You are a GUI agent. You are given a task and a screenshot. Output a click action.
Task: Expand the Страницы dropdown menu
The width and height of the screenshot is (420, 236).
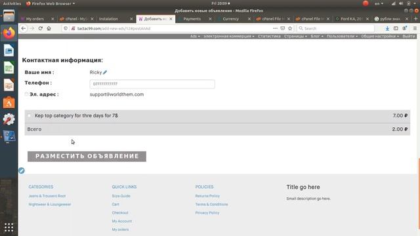tap(295, 36)
